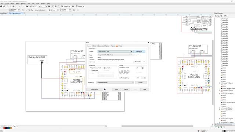Open the zoom level dropdown
The image size is (235, 132).
(46, 7)
